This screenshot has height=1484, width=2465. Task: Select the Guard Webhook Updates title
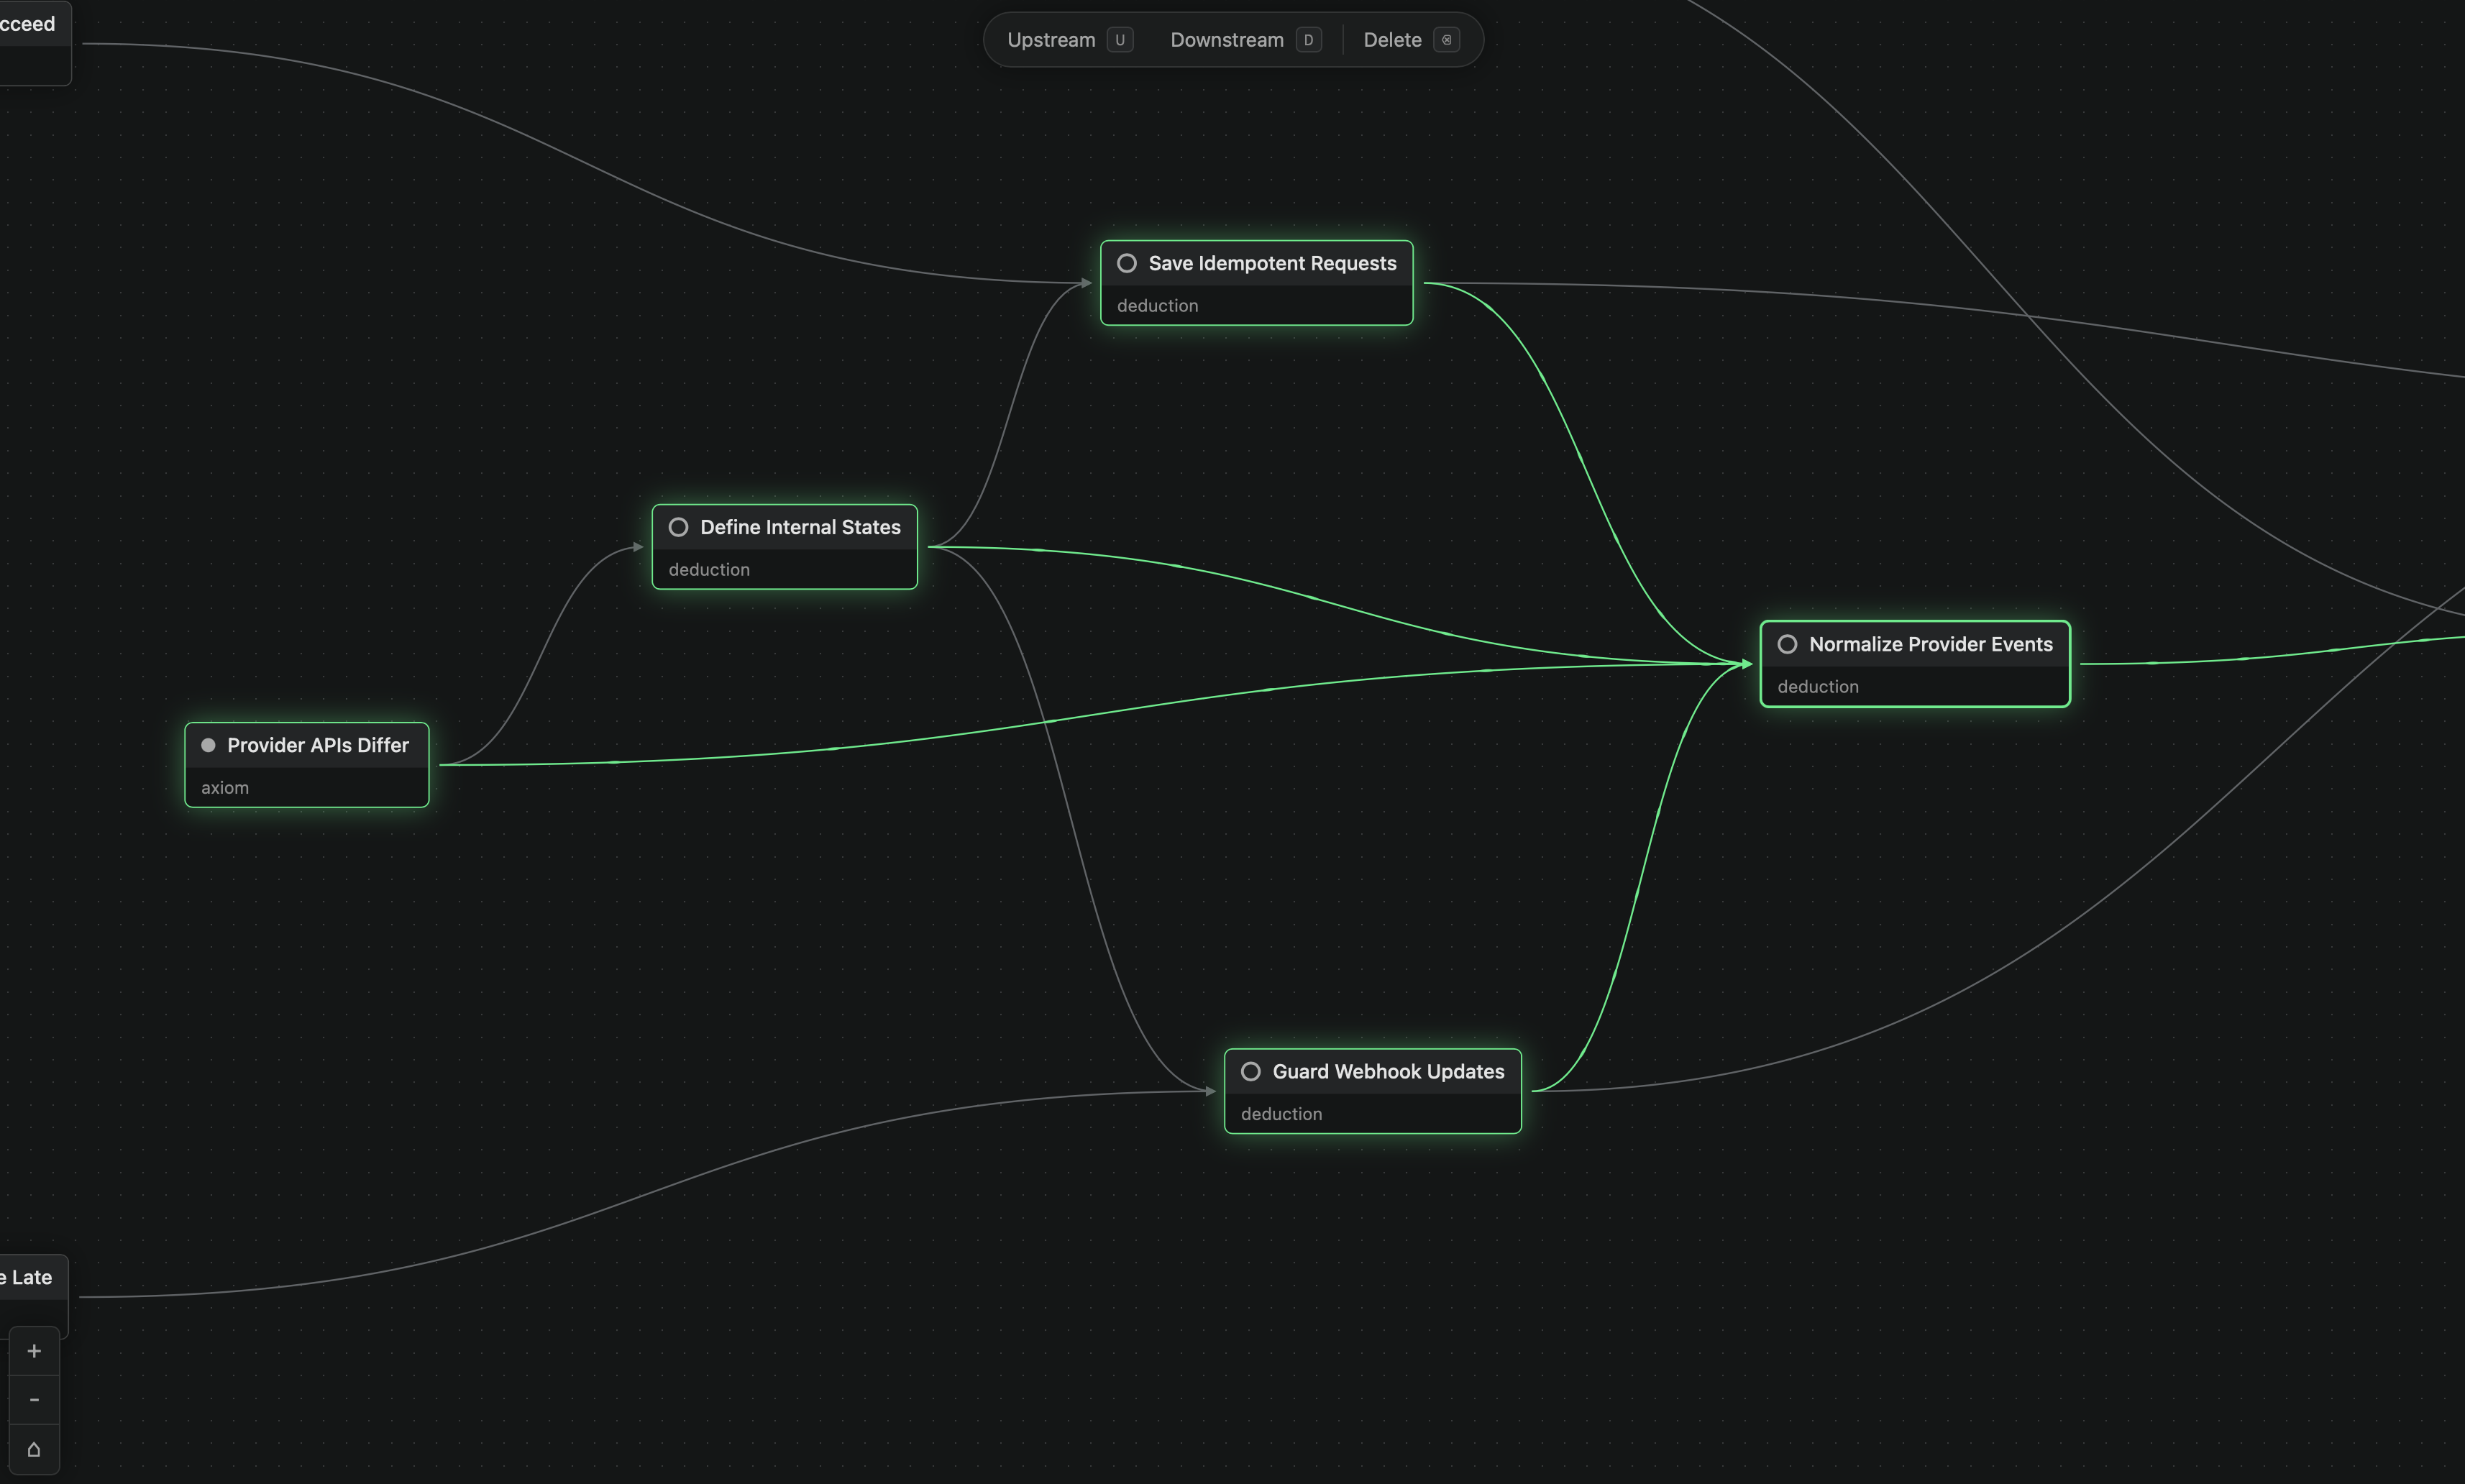pyautogui.click(x=1388, y=1071)
